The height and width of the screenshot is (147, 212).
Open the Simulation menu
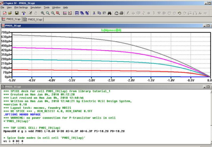tap(36, 7)
